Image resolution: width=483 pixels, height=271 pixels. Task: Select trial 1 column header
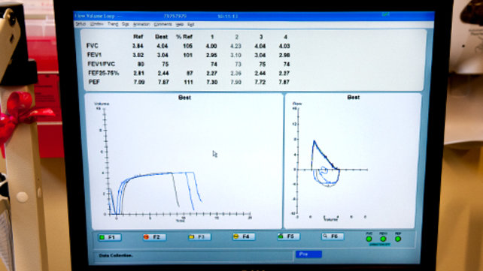point(212,37)
